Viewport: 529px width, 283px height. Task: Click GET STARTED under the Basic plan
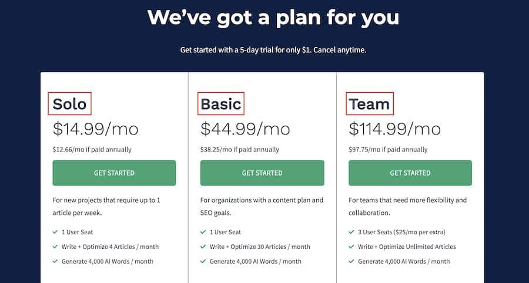(262, 173)
